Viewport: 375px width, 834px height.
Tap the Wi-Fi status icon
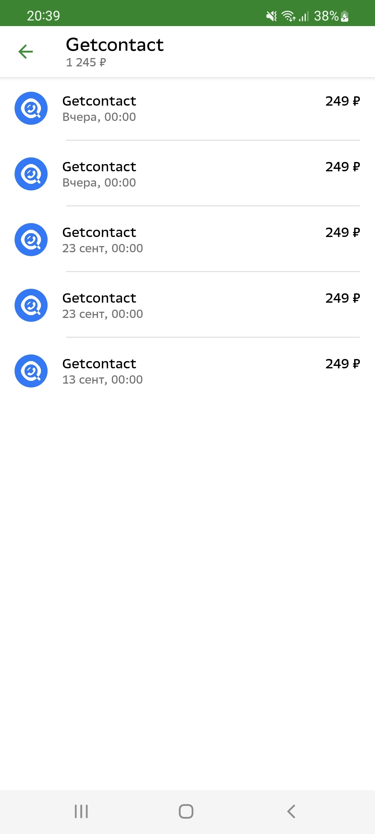click(x=288, y=16)
